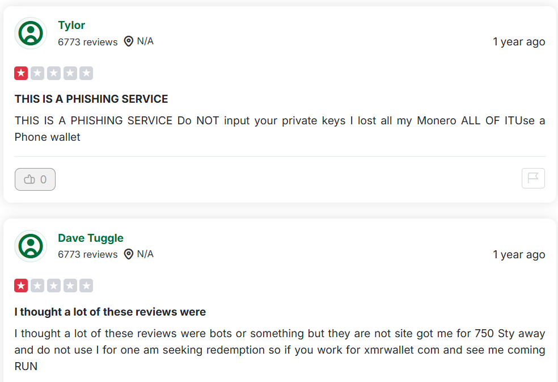Open Tylor's reviewer profile name link
The height and width of the screenshot is (382, 558).
pos(71,25)
